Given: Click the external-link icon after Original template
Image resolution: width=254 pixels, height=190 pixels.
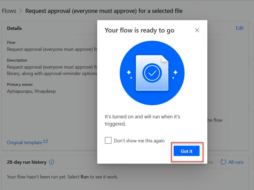Looking at the screenshot, I should coord(45,141).
